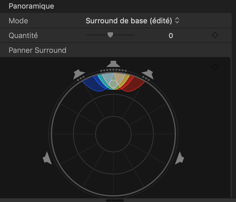Click the Mode up-down chevron arrows
This screenshot has width=236, height=202.
pos(177,20)
